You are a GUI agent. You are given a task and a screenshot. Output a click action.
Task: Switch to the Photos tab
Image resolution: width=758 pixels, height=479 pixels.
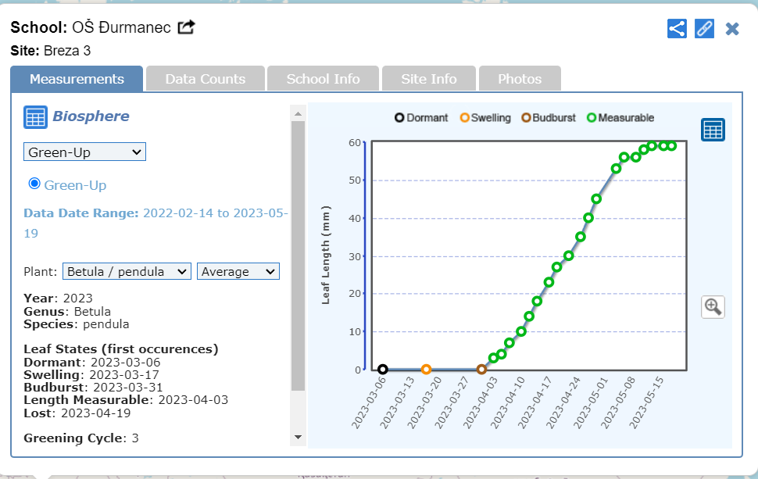[x=520, y=79]
